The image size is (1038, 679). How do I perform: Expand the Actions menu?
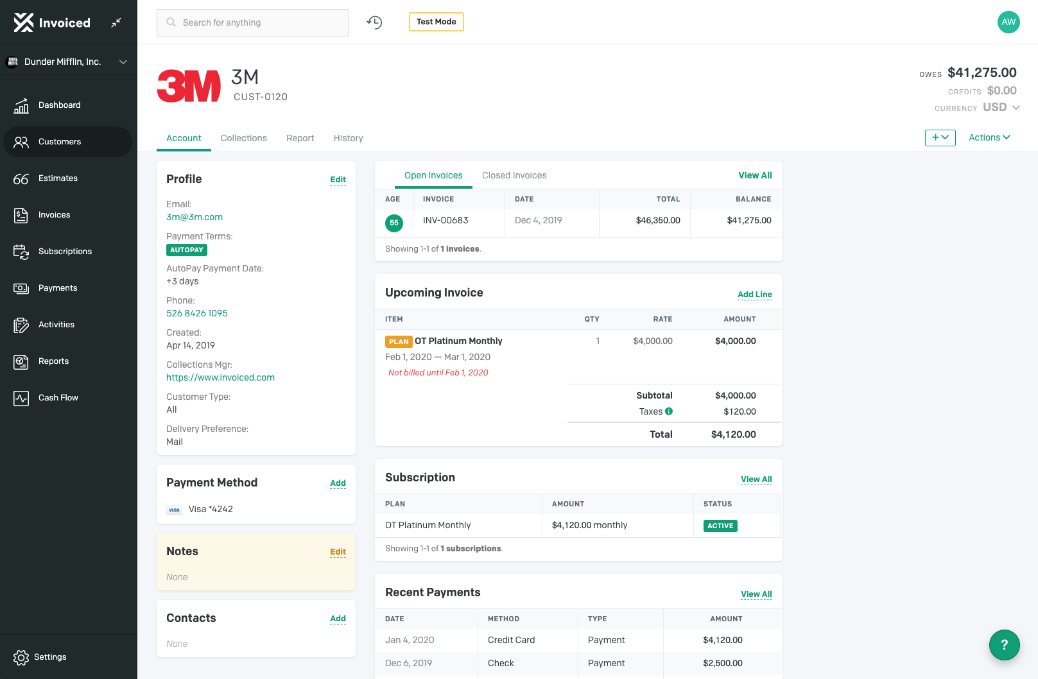[x=989, y=137]
